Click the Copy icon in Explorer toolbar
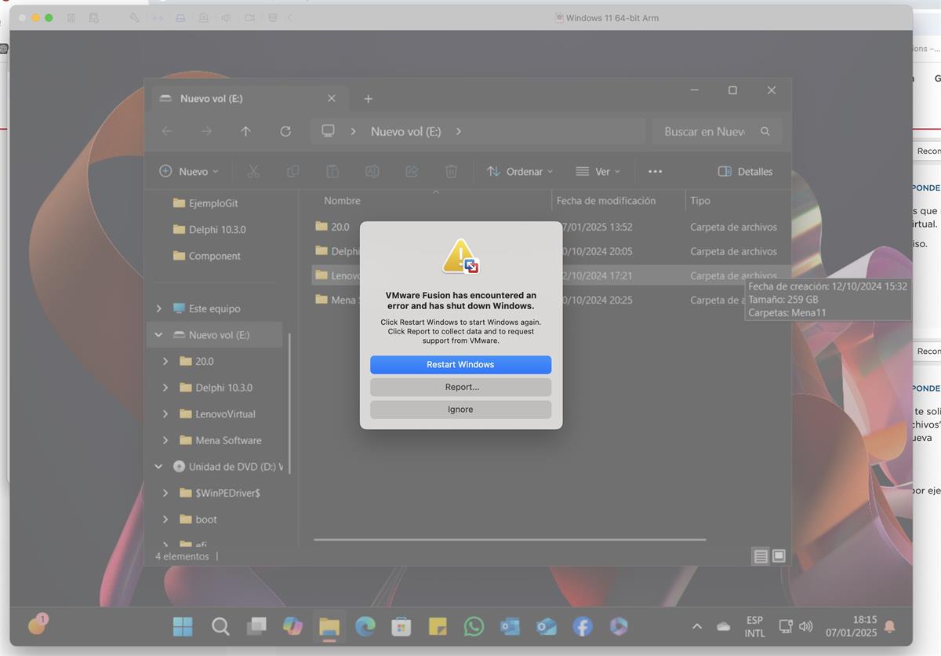Image resolution: width=941 pixels, height=656 pixels. point(292,171)
